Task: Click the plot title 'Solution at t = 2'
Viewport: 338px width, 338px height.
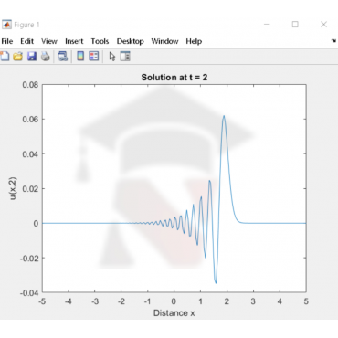Action: 174,78
